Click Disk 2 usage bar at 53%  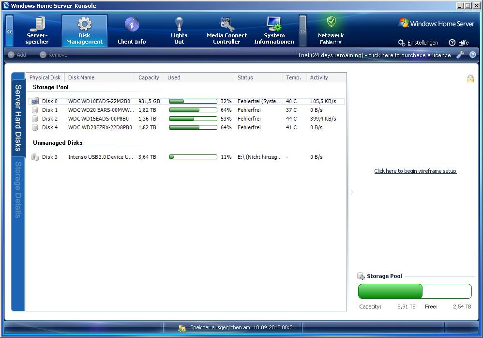click(x=193, y=119)
